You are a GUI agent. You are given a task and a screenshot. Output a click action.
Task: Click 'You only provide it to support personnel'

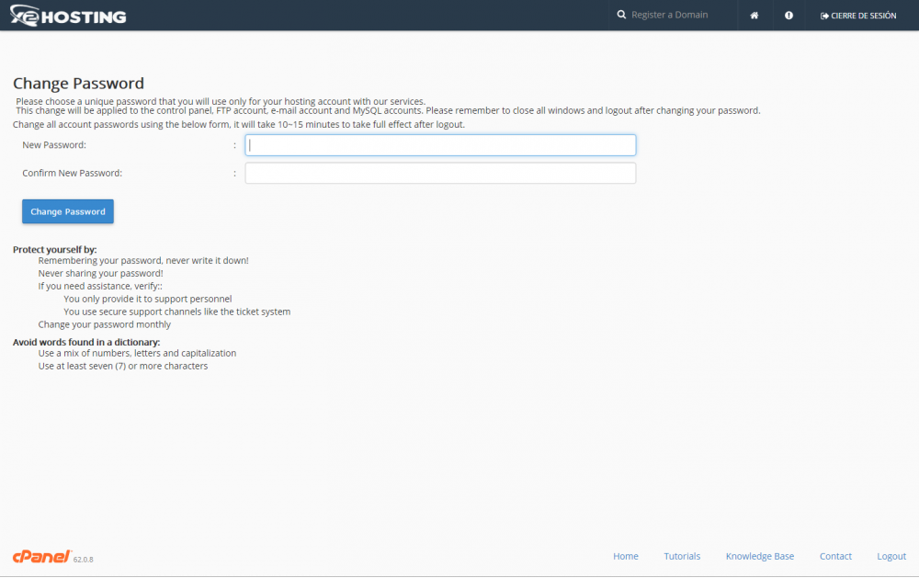pyautogui.click(x=148, y=299)
